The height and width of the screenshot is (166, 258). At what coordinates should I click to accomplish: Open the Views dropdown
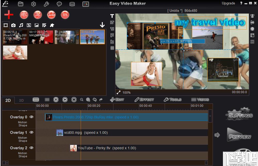coord(200,100)
